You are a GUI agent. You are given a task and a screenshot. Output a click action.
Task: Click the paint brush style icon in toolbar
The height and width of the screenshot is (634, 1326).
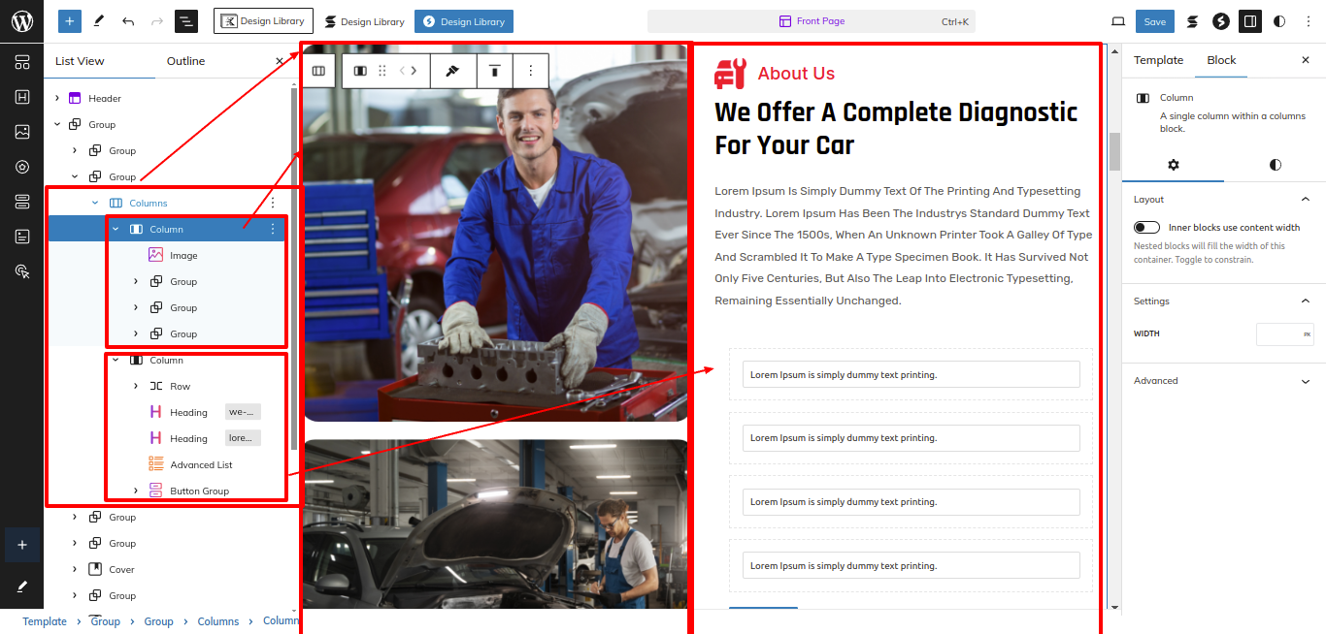(x=451, y=71)
